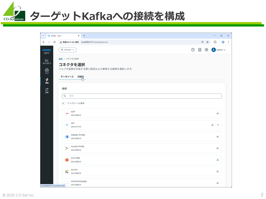Switch to the 同期先 tab
Viewport: 266px width, 199px height.
pos(81,77)
